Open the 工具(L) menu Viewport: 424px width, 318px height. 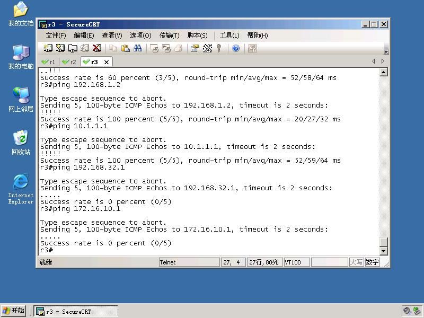[x=229, y=36]
